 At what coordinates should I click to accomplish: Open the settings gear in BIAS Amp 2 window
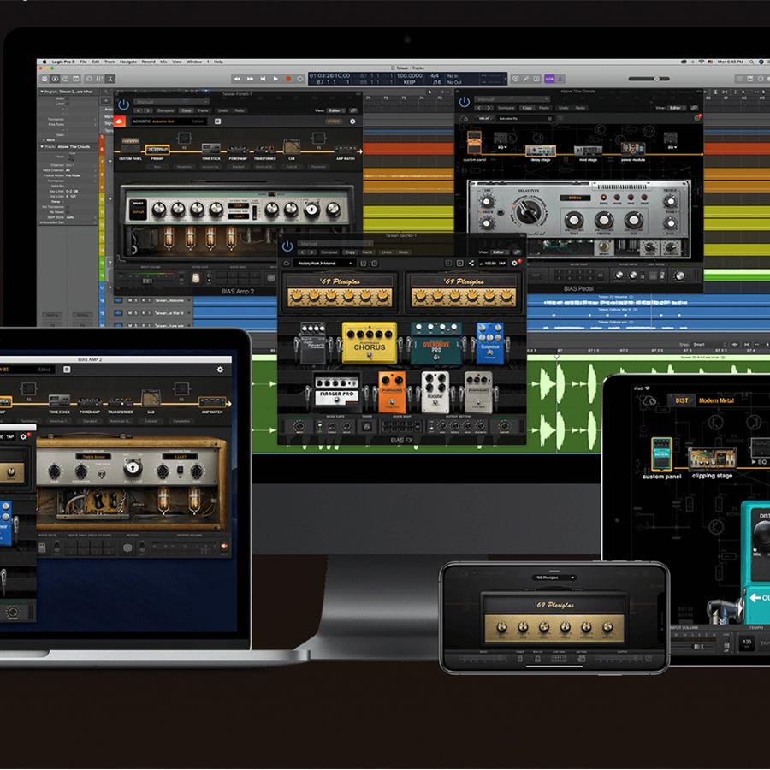[352, 121]
